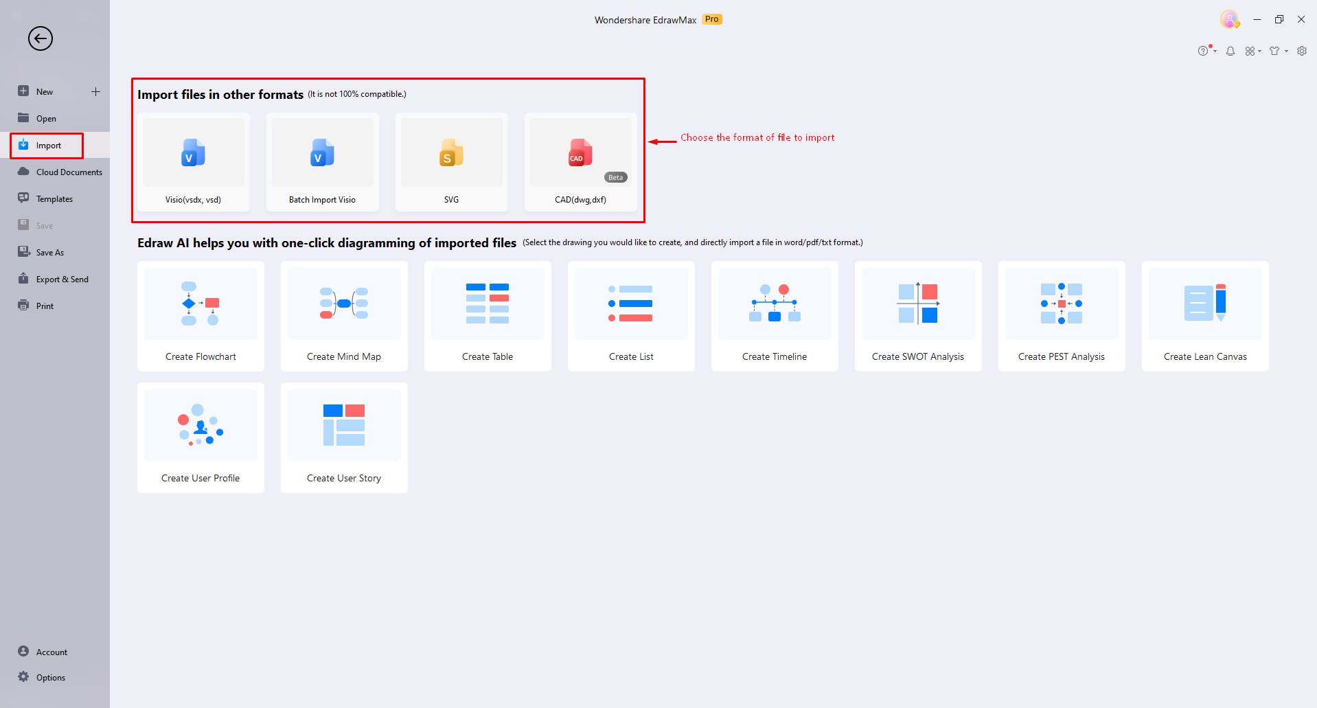This screenshot has width=1317, height=708.
Task: Open Export & Send in sidebar
Action: click(x=55, y=279)
